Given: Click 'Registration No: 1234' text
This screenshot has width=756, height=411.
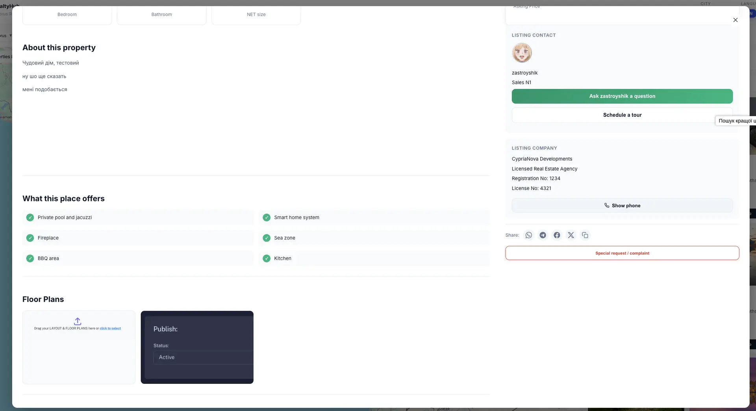Looking at the screenshot, I should click(536, 179).
